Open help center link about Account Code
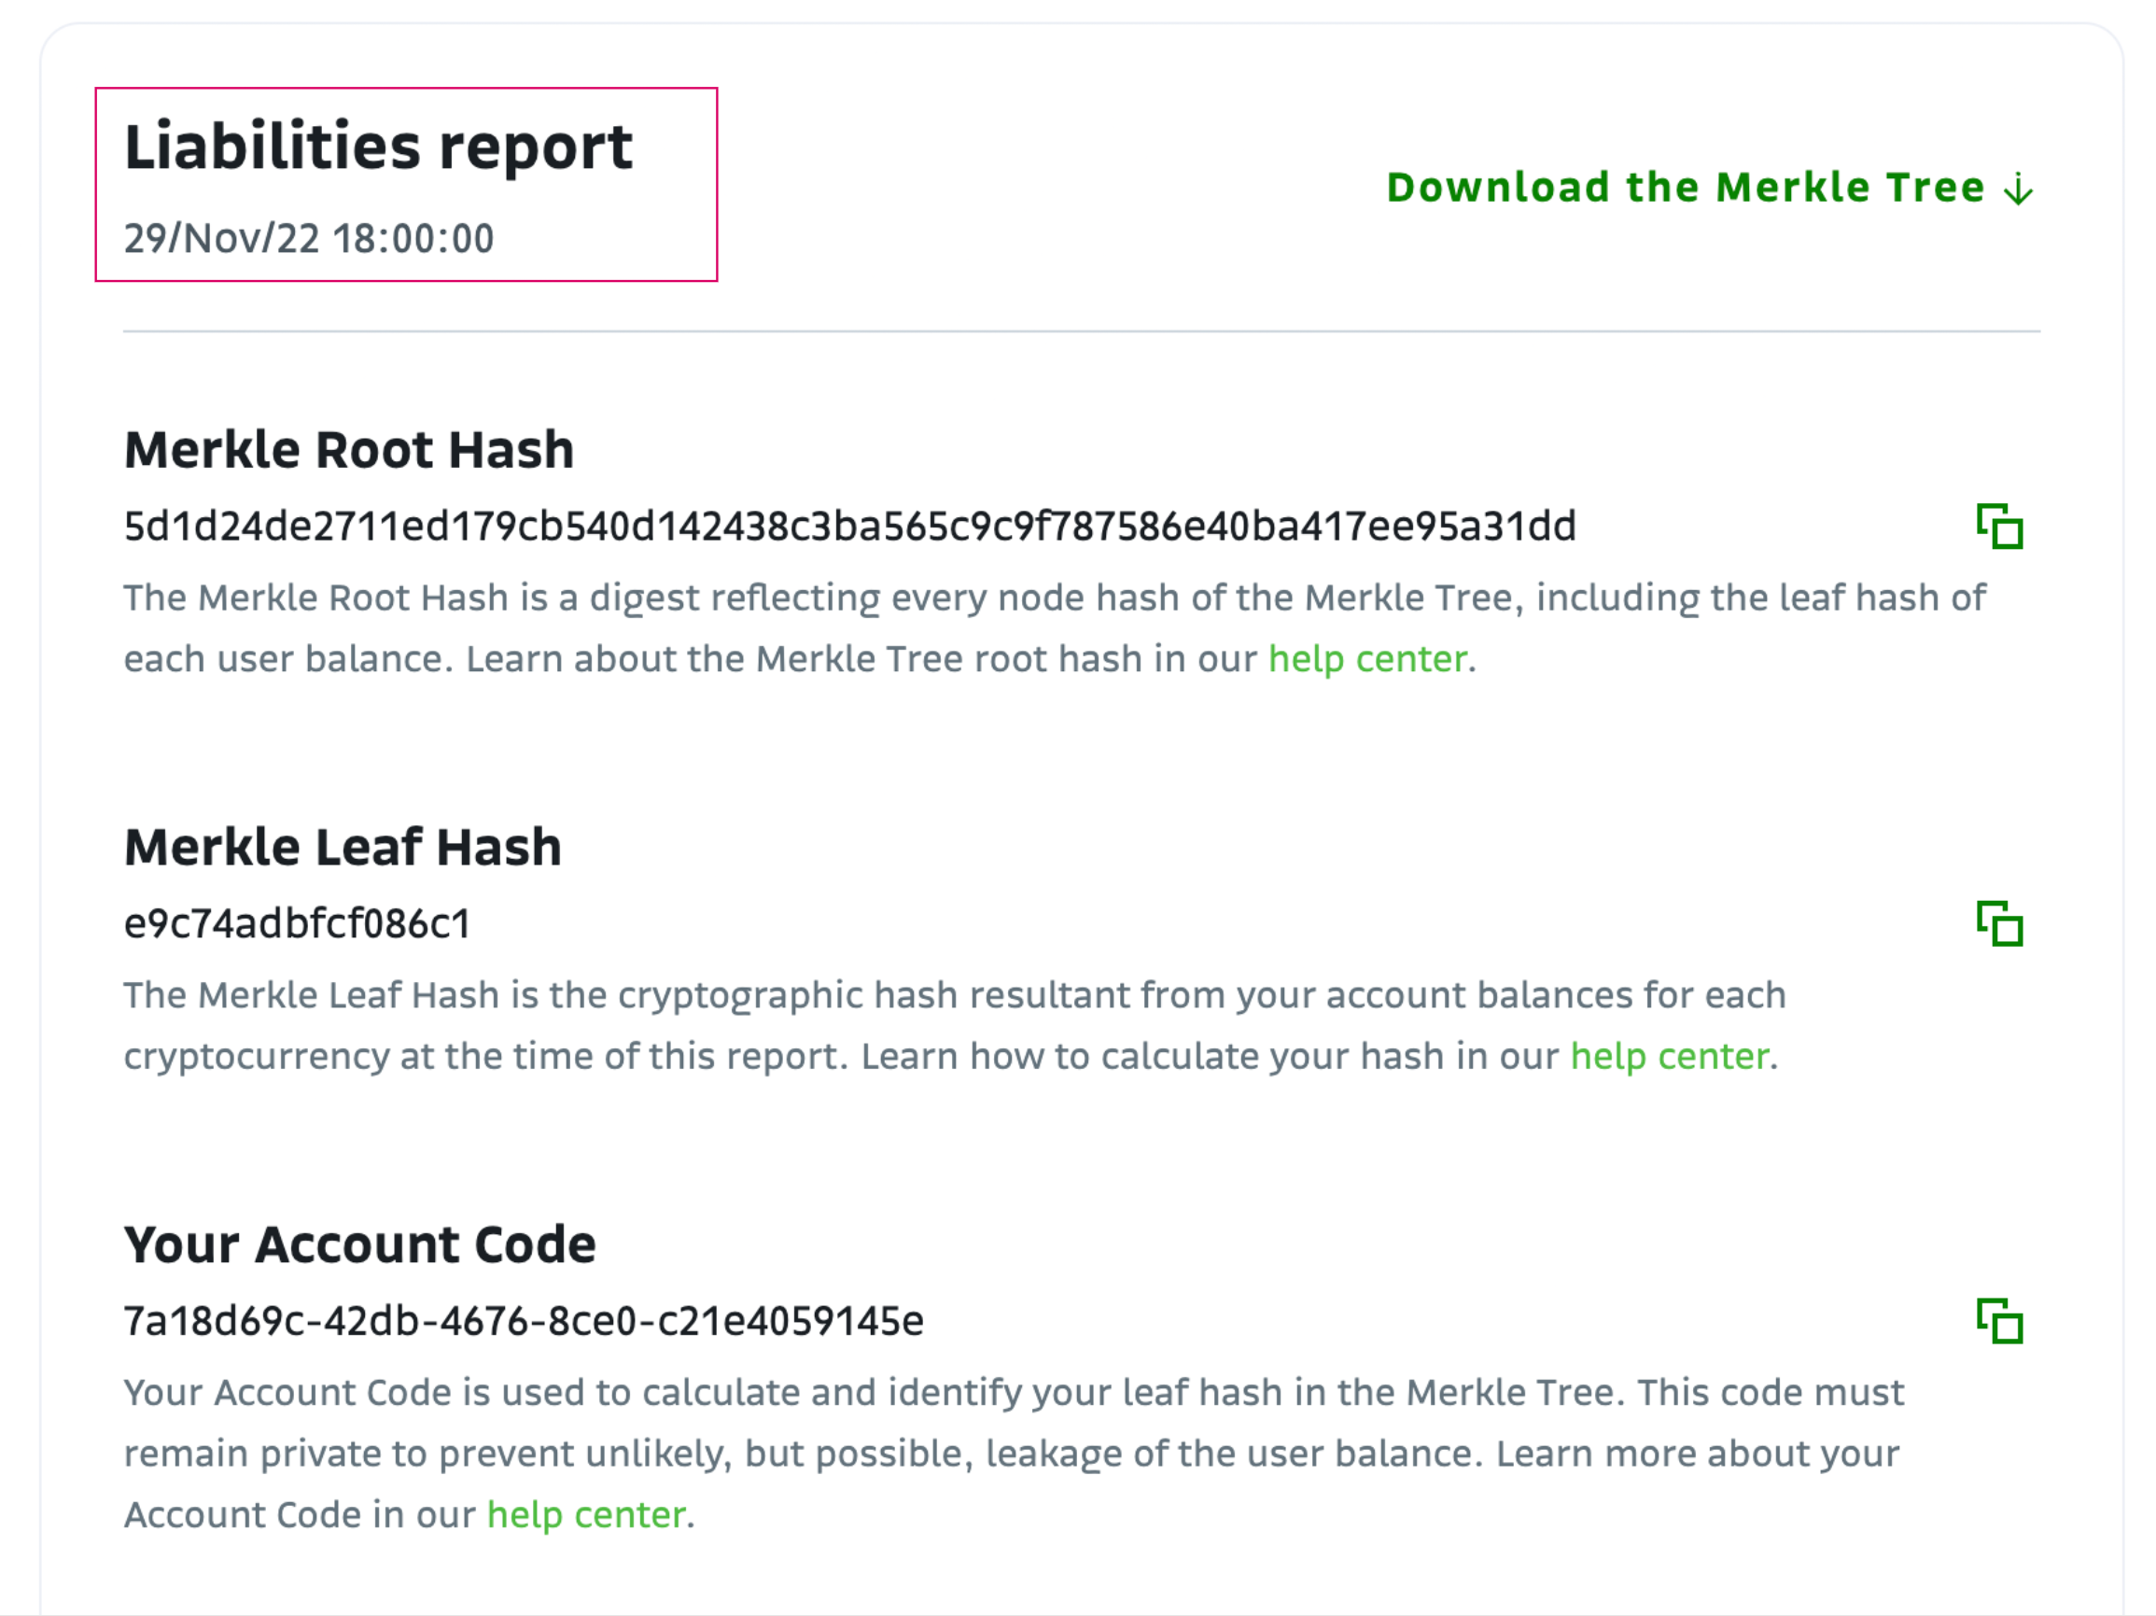The width and height of the screenshot is (2156, 1616). point(586,1514)
